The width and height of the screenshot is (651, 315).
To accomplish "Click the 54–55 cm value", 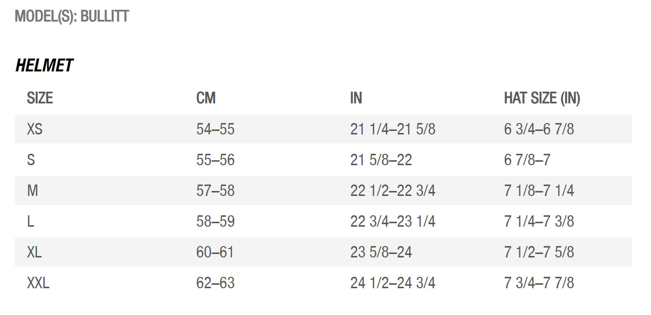I will click(x=215, y=129).
